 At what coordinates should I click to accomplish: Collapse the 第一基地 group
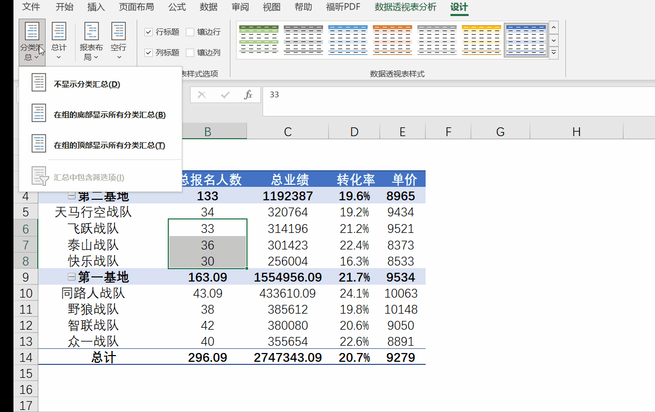[x=72, y=277]
